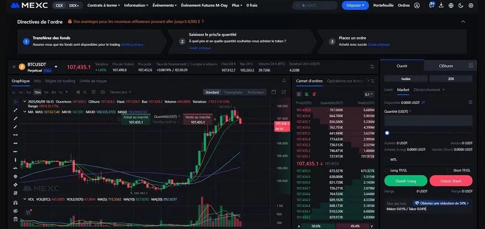Open the download app icon in header
This screenshot has height=229, width=485.
point(441,5)
